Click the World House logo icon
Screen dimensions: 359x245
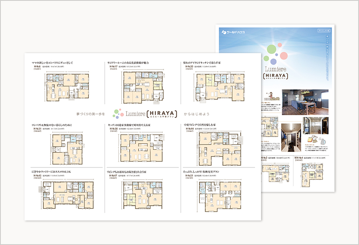tap(223, 31)
